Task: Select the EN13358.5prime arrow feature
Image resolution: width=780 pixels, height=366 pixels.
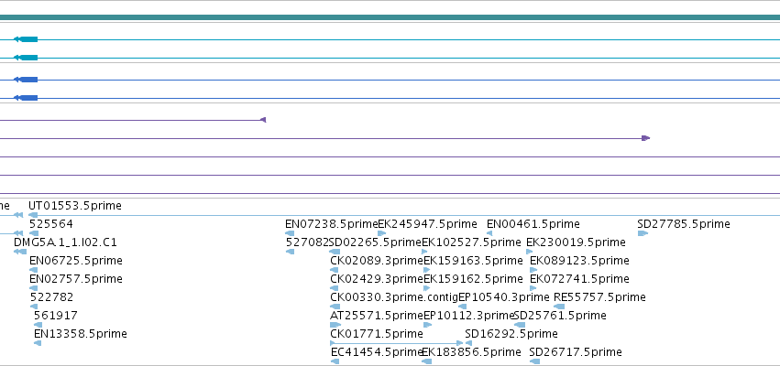Action: coord(38,343)
